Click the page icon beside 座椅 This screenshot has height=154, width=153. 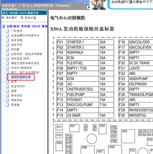[x=7, y=91]
